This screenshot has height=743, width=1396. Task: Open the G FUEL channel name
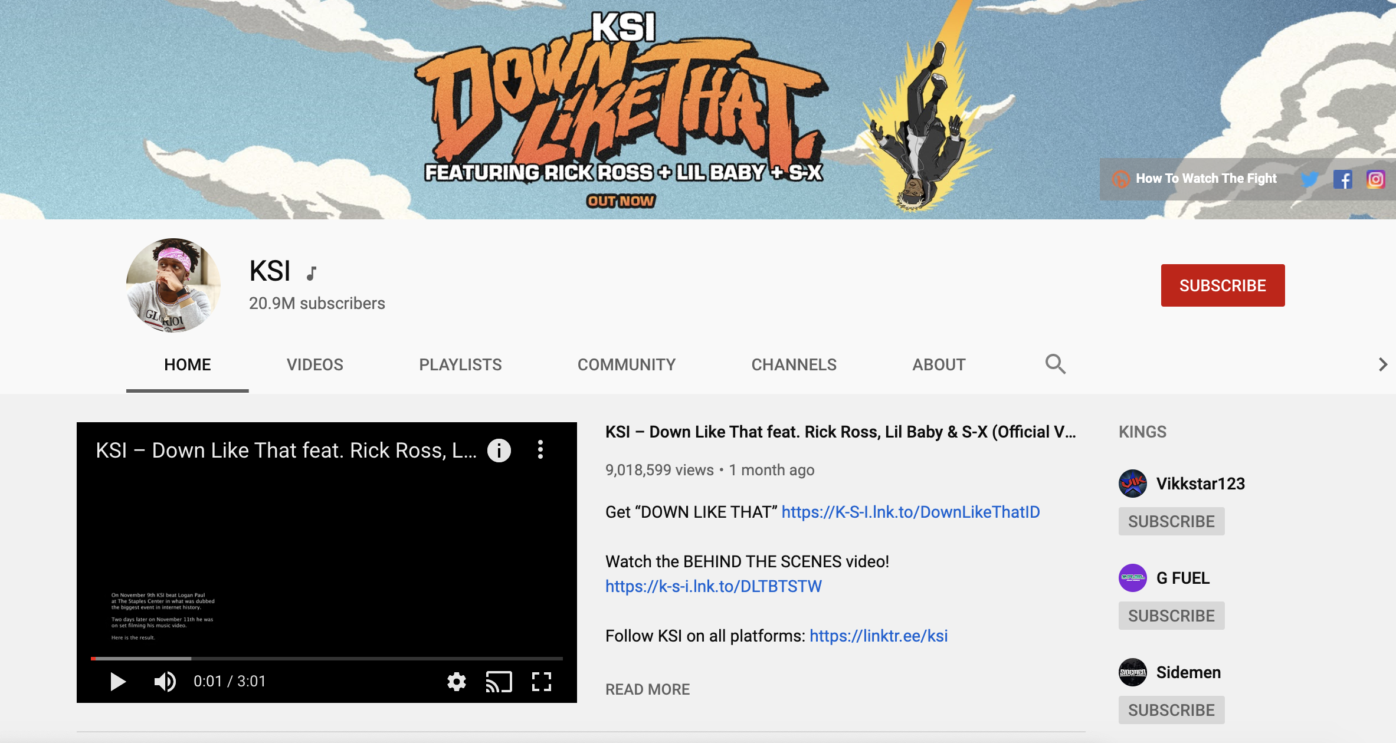coord(1182,578)
